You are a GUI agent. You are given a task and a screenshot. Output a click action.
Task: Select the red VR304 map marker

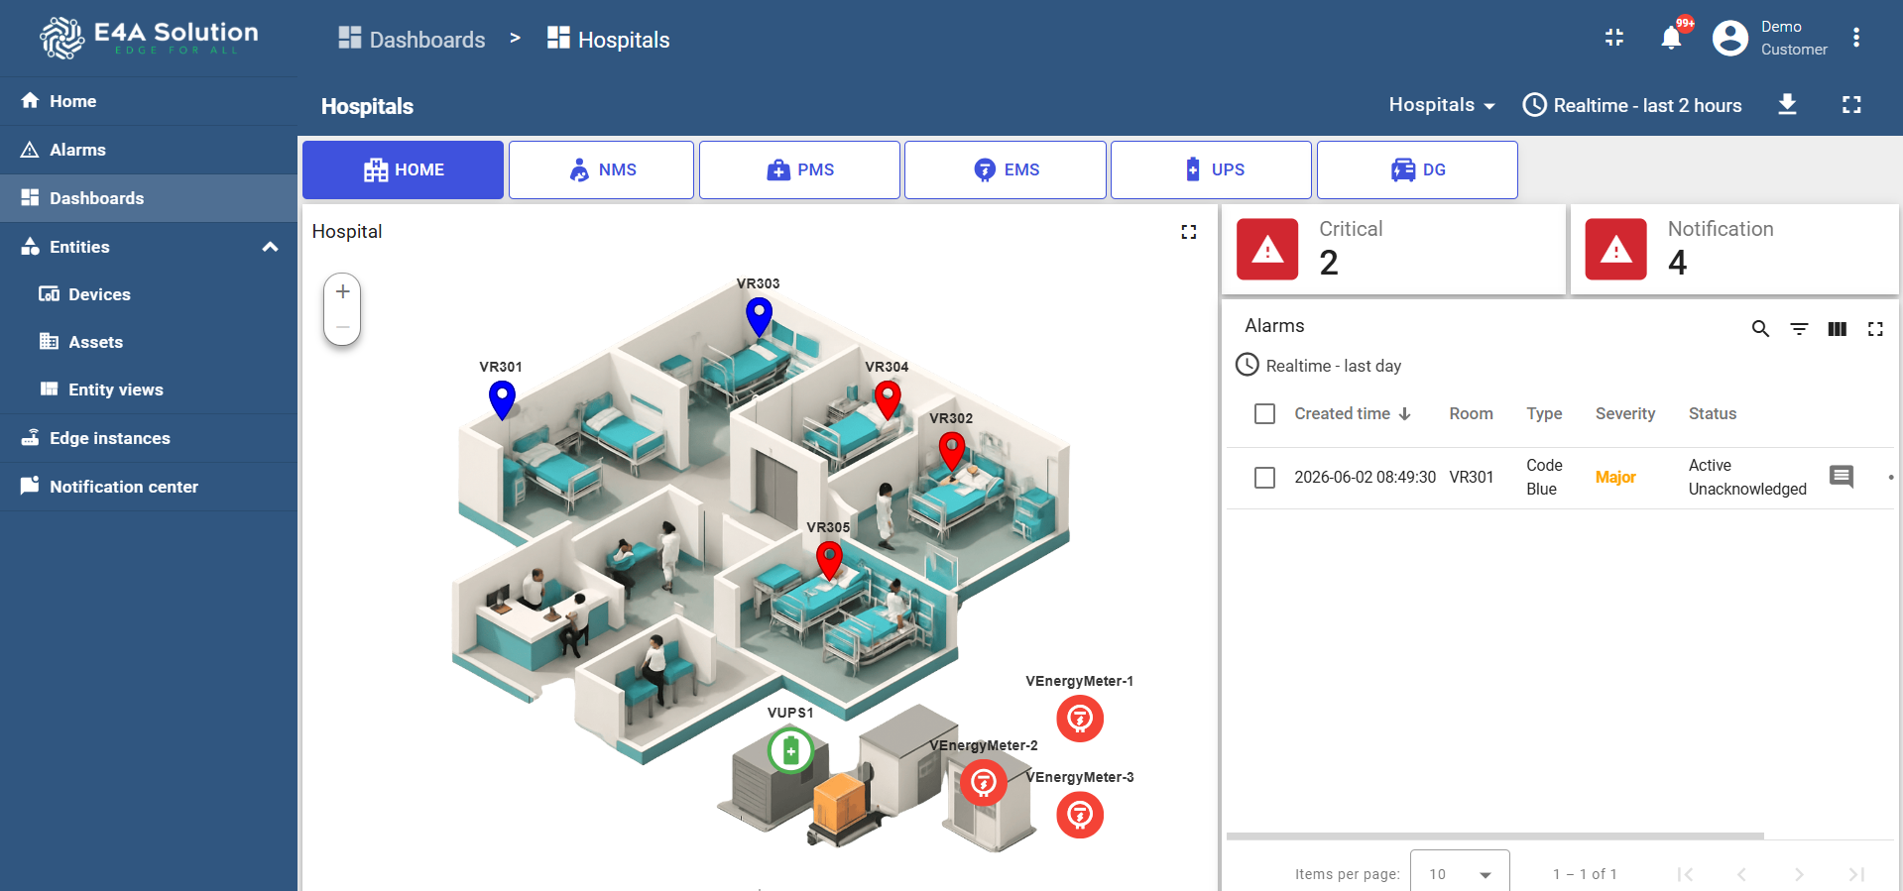click(888, 400)
